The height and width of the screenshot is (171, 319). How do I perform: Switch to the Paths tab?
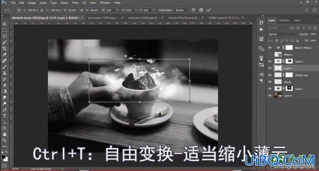click(x=297, y=20)
